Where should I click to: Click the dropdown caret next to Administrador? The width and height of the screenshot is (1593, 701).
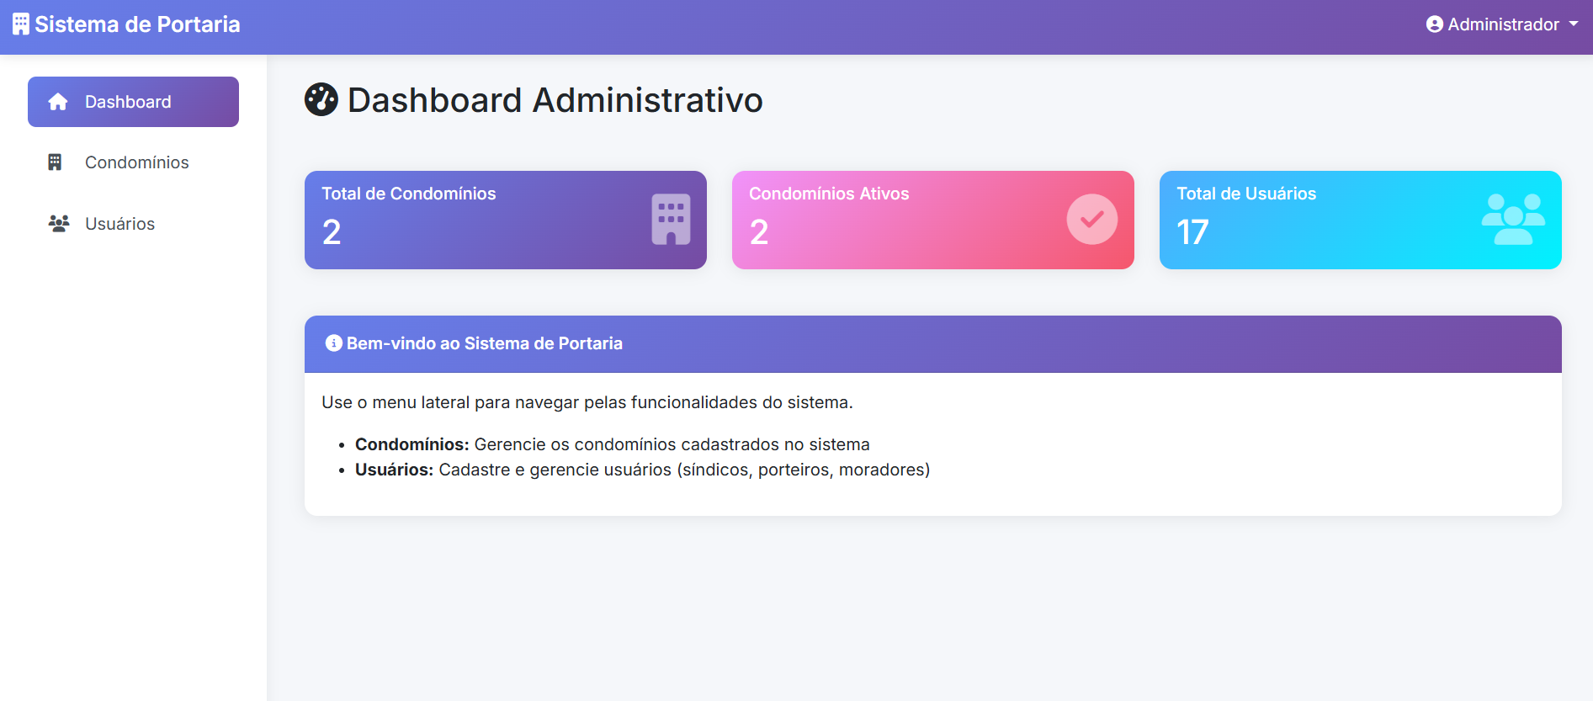(x=1575, y=24)
